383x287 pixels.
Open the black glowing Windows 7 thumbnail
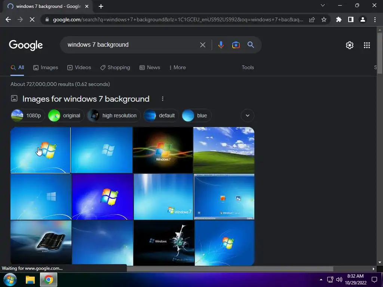click(x=163, y=150)
